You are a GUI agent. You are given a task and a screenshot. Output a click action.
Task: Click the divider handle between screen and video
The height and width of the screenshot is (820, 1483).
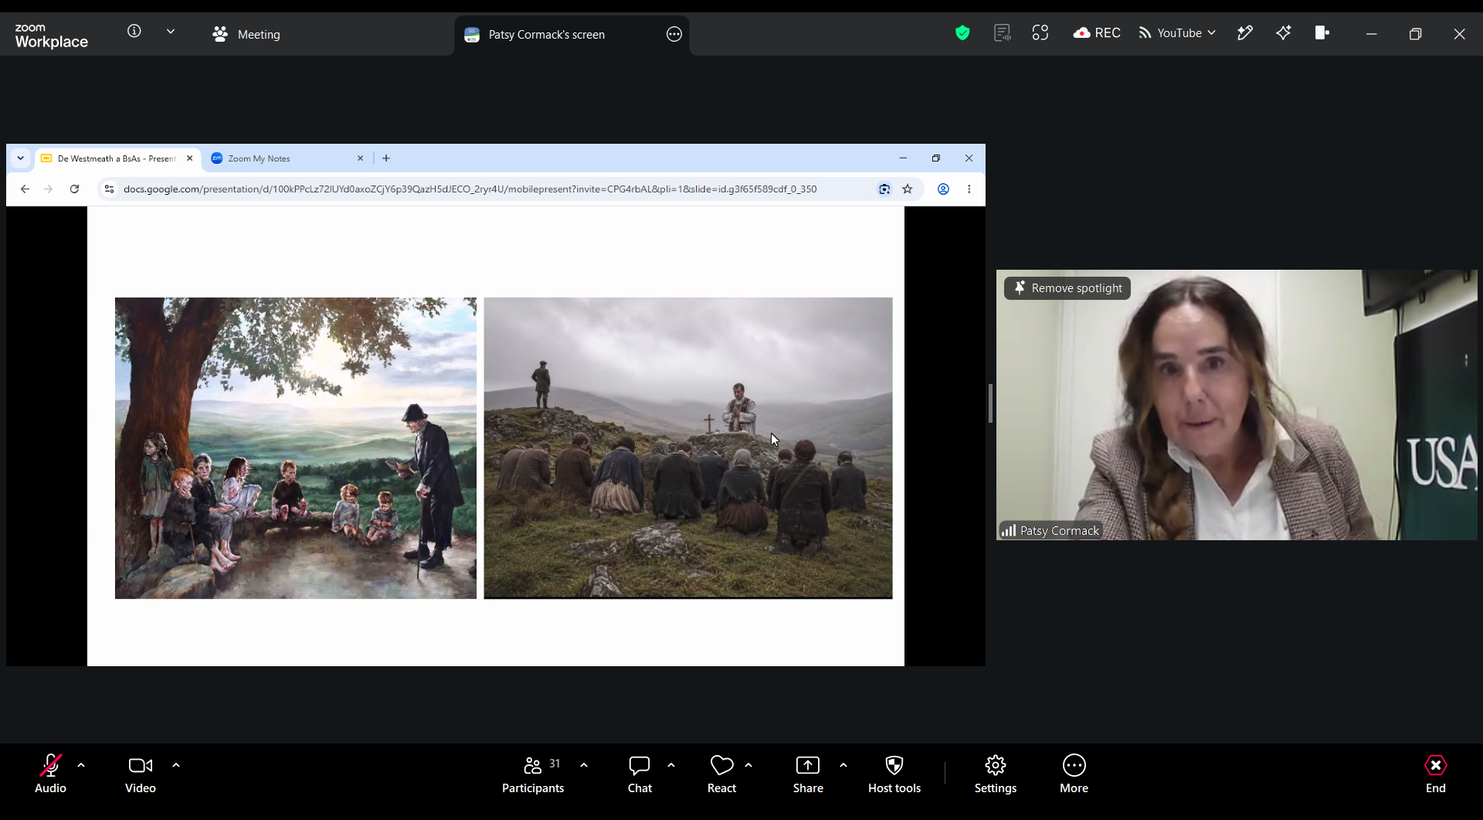pos(990,403)
